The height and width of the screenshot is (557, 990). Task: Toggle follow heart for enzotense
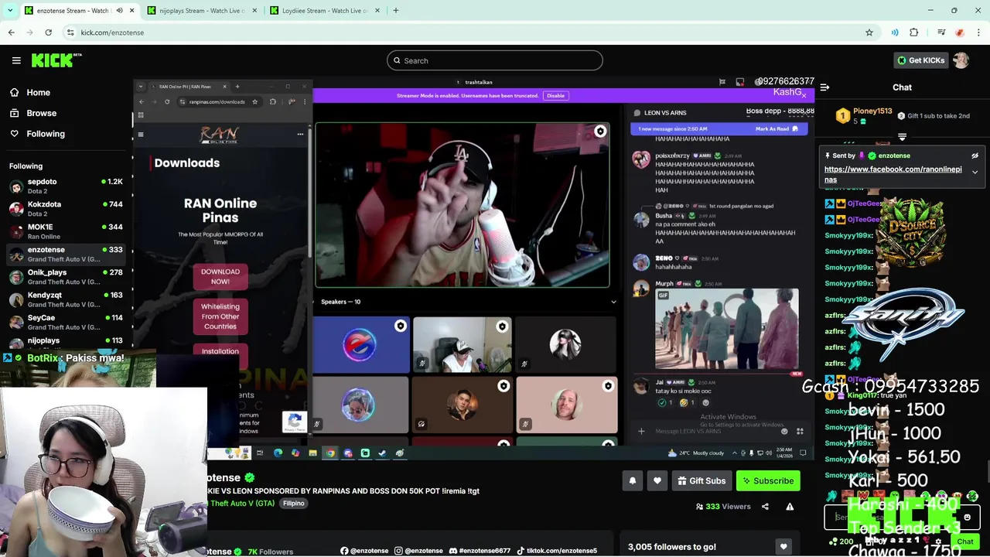click(657, 481)
